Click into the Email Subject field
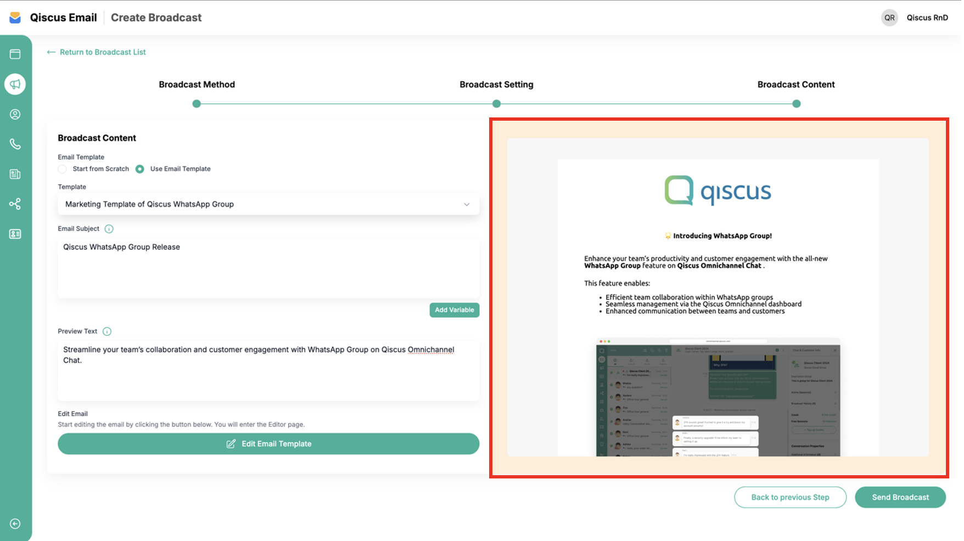The height and width of the screenshot is (541, 964). tap(268, 268)
